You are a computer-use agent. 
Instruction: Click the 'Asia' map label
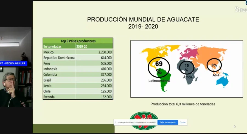[216, 75]
